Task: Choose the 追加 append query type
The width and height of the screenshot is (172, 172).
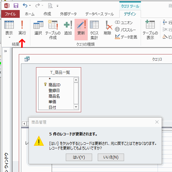Action: (68, 28)
